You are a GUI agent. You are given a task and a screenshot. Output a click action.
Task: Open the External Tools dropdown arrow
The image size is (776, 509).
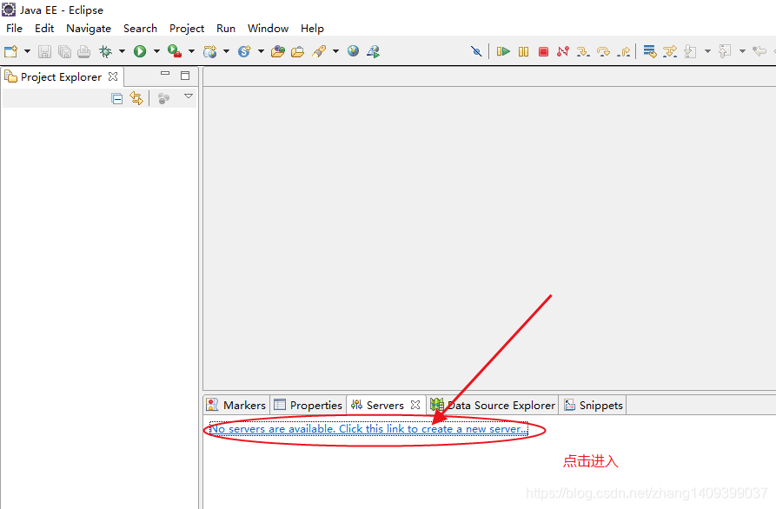tap(191, 51)
